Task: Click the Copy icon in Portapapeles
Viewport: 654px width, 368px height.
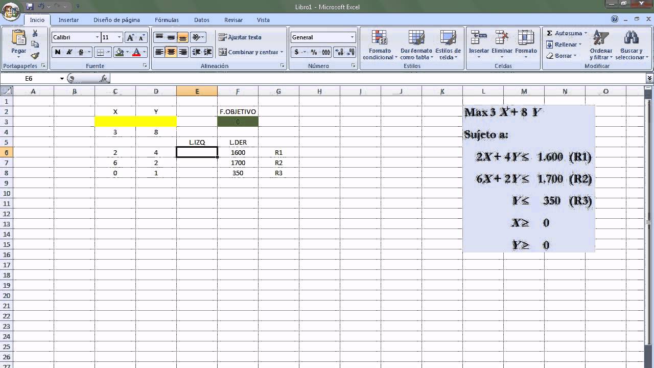Action: pos(35,44)
